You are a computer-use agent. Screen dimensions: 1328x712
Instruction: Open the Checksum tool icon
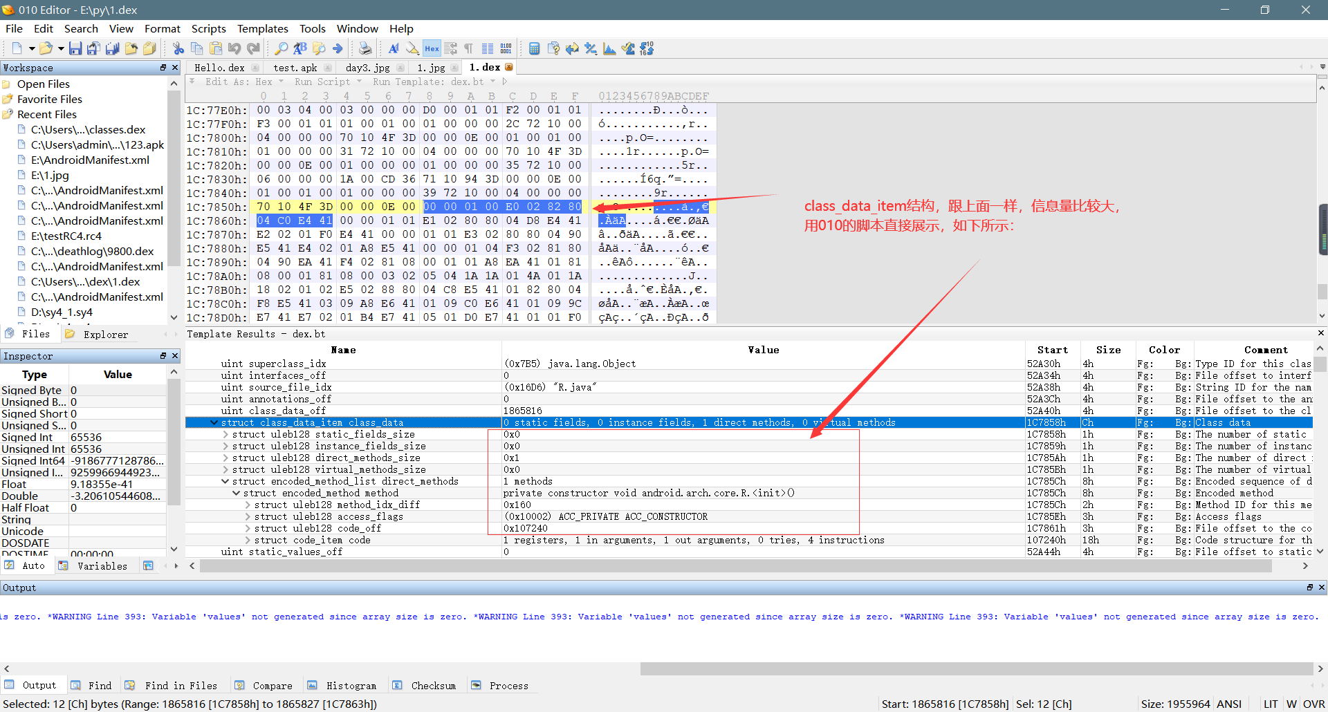[628, 48]
